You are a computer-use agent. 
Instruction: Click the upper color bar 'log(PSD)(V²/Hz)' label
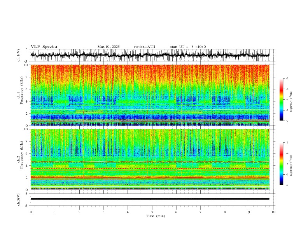click(x=291, y=101)
